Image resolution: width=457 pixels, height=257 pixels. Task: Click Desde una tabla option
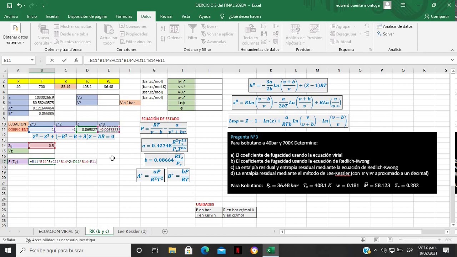click(71, 34)
